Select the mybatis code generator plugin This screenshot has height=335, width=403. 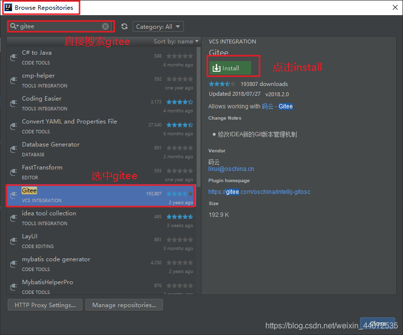101,264
